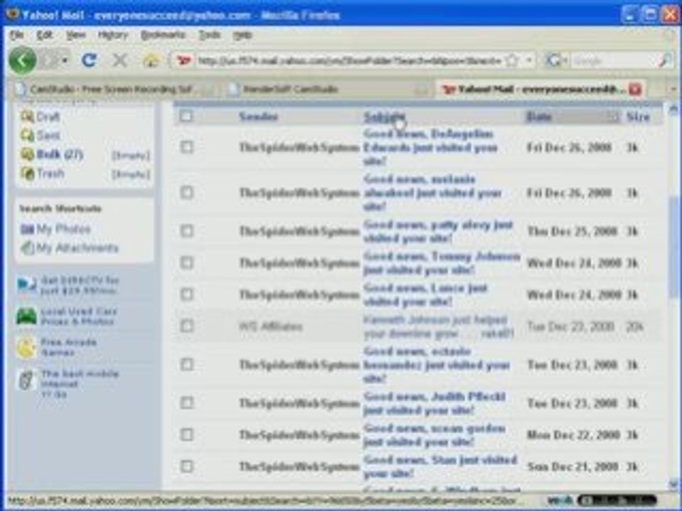Open the File menu

coord(16,35)
